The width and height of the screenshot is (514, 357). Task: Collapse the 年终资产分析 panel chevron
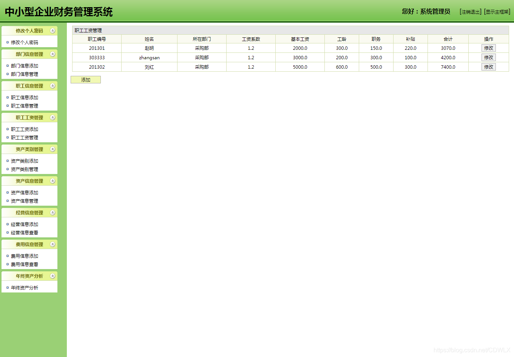pyautogui.click(x=53, y=276)
